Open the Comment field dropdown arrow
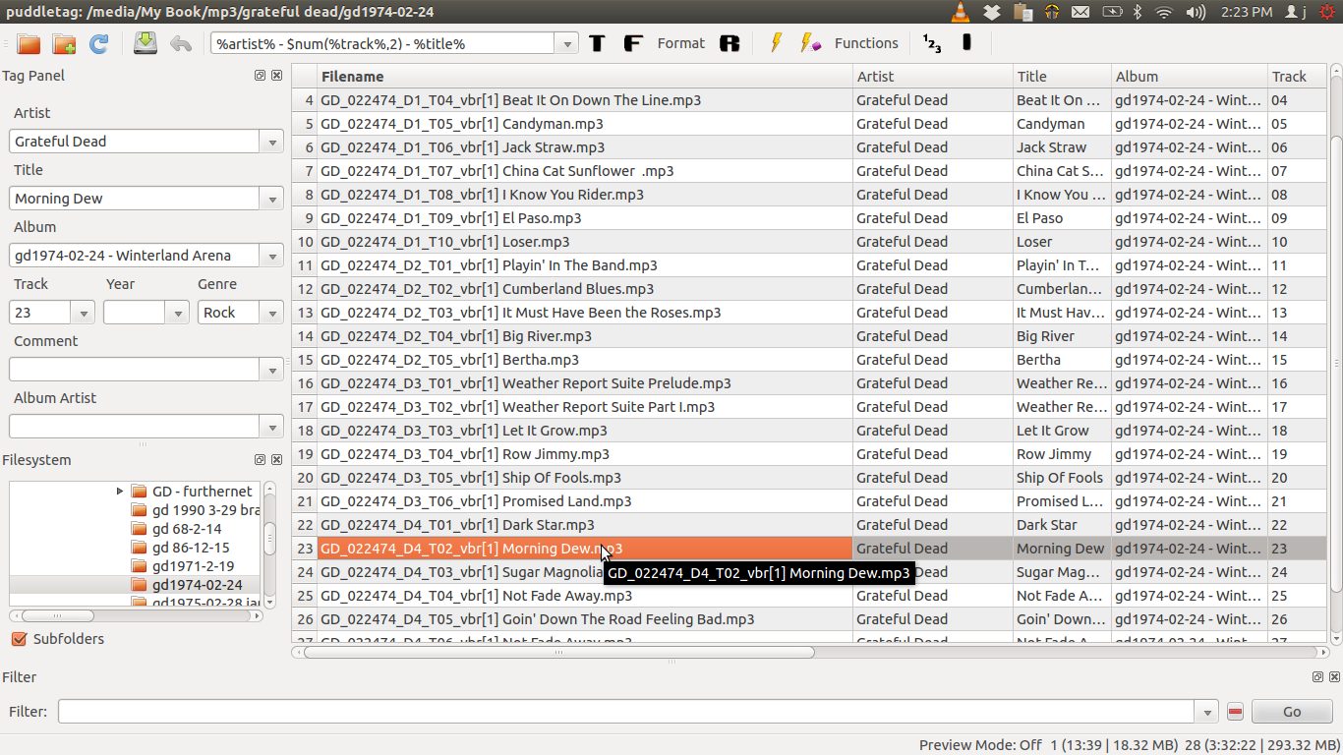Screen dimensions: 1343x755 [272, 370]
